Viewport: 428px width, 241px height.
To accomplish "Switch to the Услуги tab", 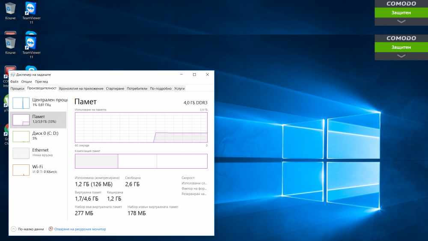I will [179, 89].
